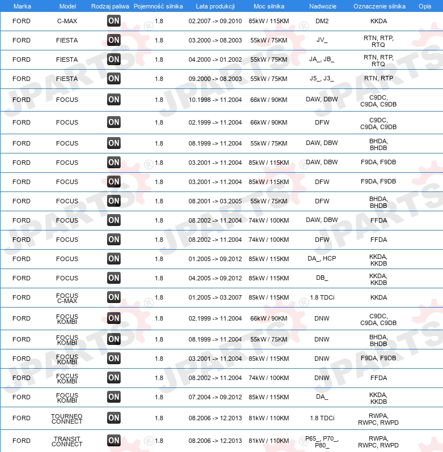Select the JA_, JB_ body code cell

click(322, 59)
